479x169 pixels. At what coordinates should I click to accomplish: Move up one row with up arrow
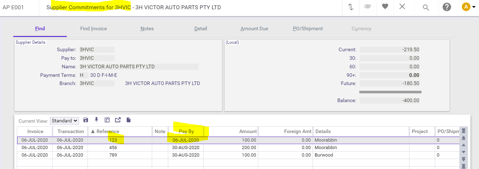click(x=464, y=145)
